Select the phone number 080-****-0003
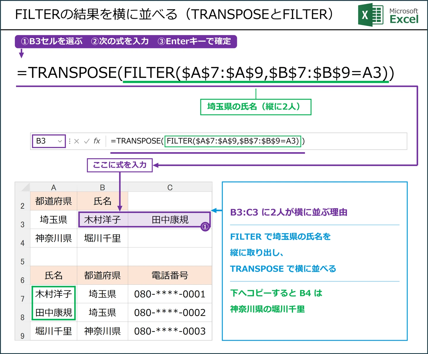The width and height of the screenshot is (428, 354). tap(170, 331)
